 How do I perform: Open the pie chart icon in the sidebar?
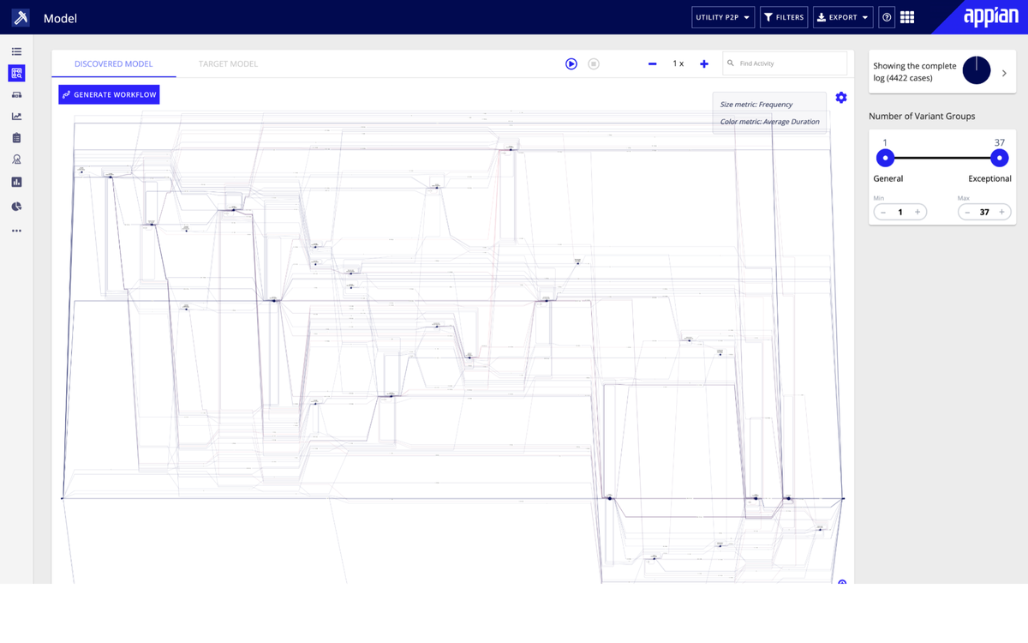point(16,207)
